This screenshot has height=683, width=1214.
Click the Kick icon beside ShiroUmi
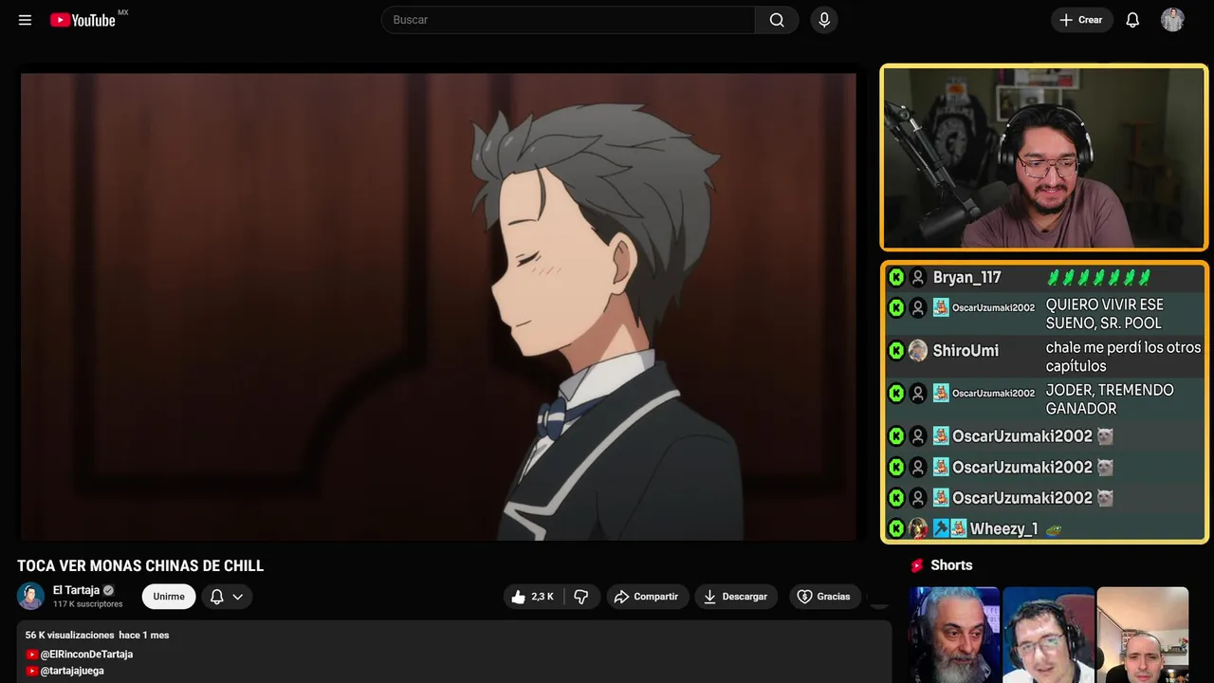895,351
